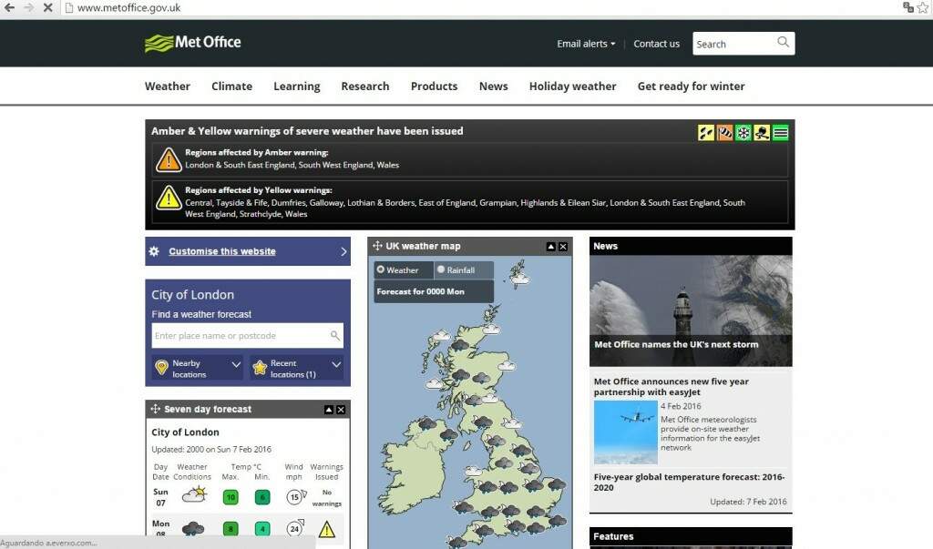Click the Met Office logo
Viewport: 933px width, 549px height.
(x=193, y=43)
